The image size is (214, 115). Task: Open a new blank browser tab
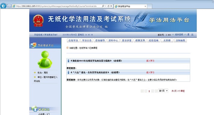pyautogui.click(x=149, y=6)
